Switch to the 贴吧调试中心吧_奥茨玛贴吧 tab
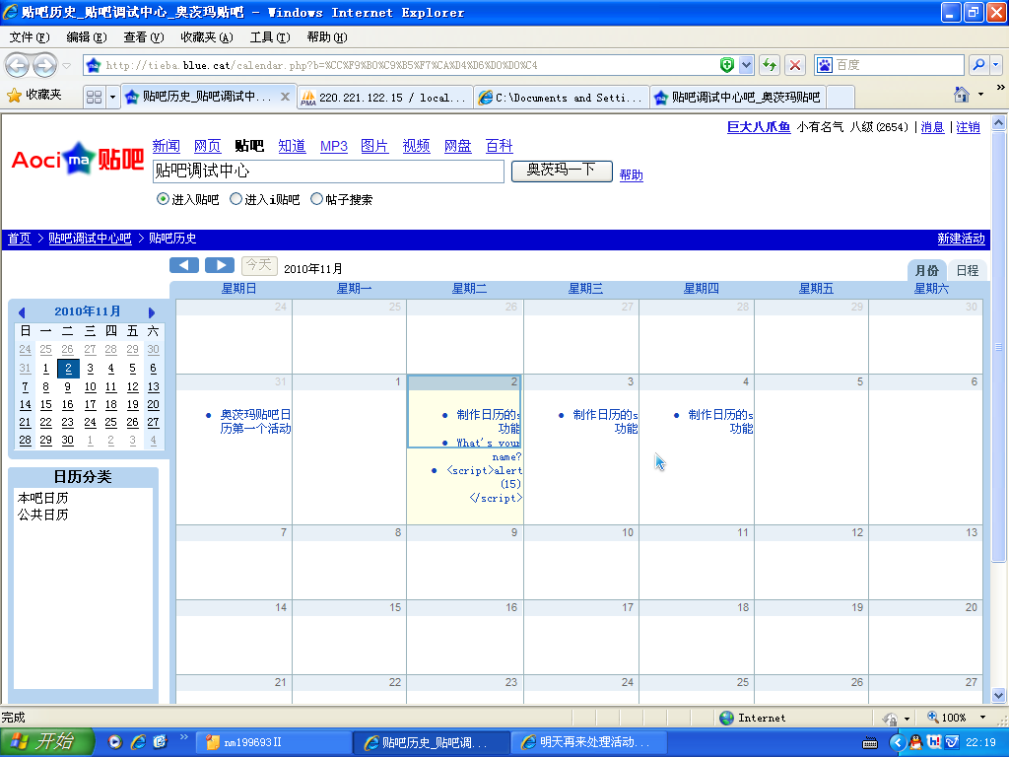This screenshot has width=1009, height=757. click(x=738, y=98)
